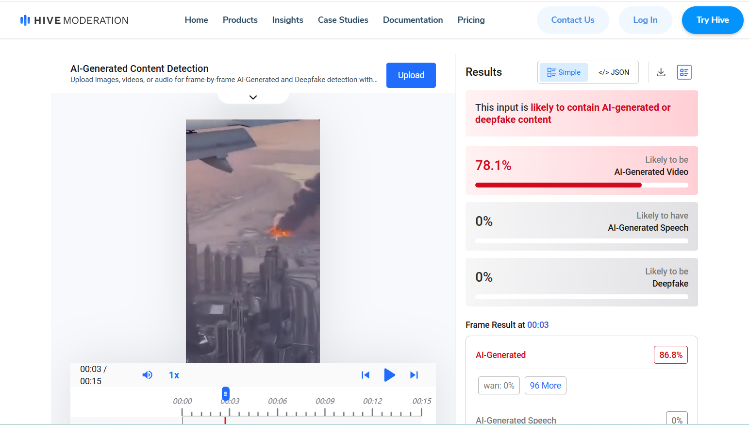
Task: Open the Products menu
Action: point(240,20)
